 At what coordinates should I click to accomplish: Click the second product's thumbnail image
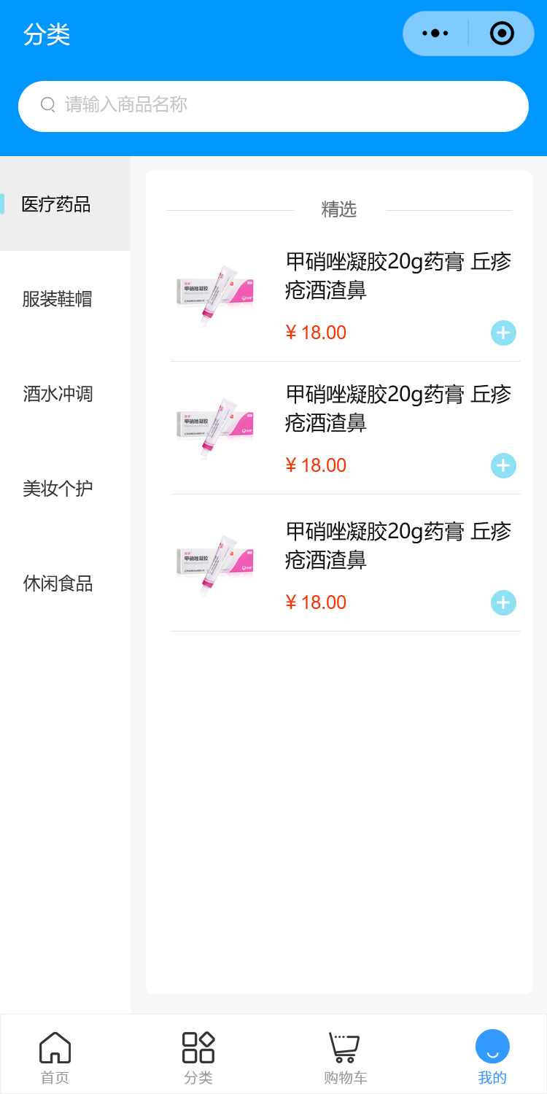click(x=215, y=428)
